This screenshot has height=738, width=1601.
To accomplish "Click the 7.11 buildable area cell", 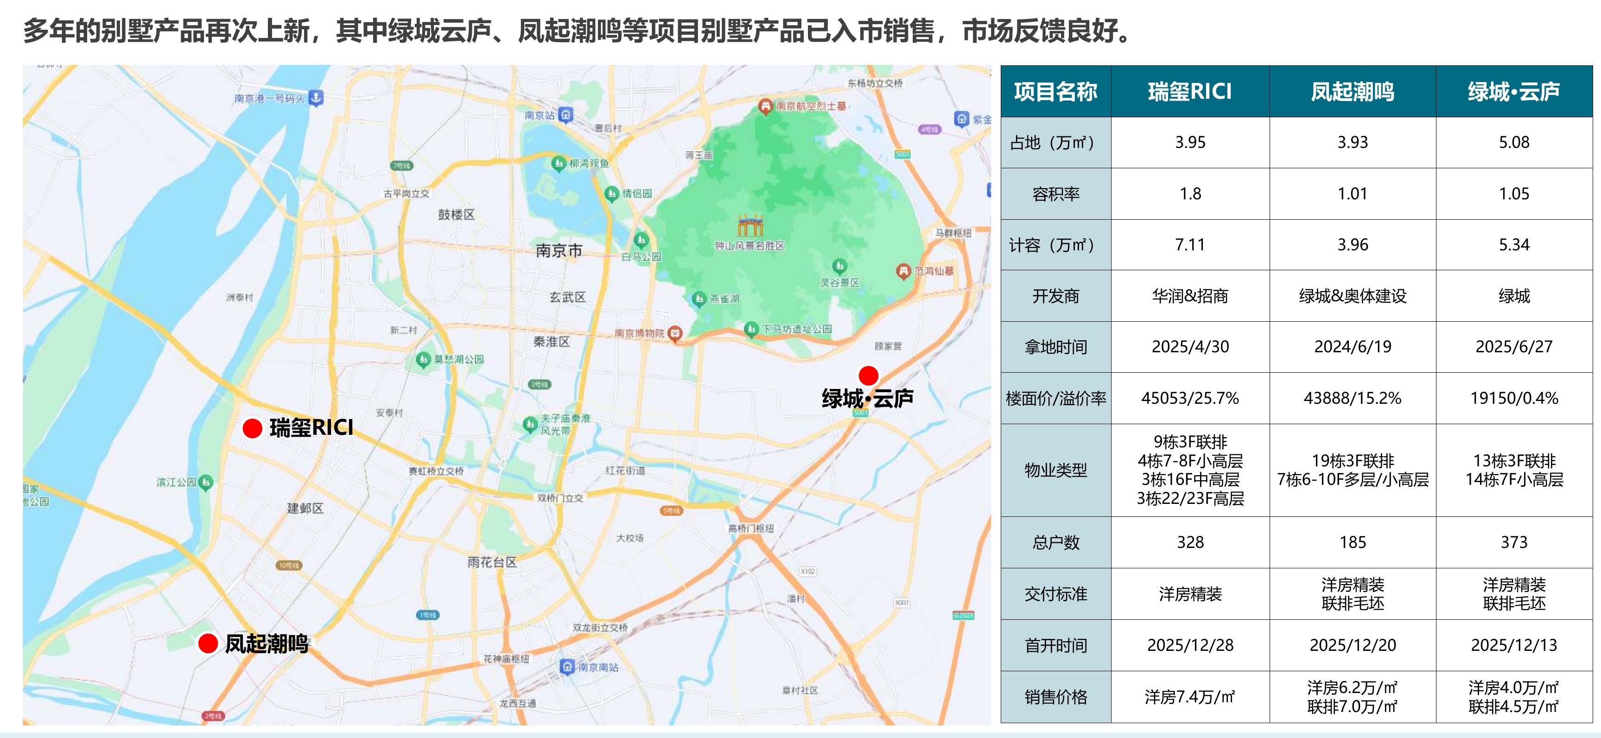I will click(1190, 245).
